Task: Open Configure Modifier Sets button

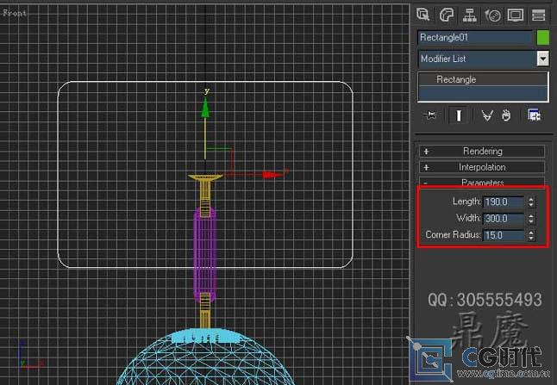Action: (x=535, y=115)
